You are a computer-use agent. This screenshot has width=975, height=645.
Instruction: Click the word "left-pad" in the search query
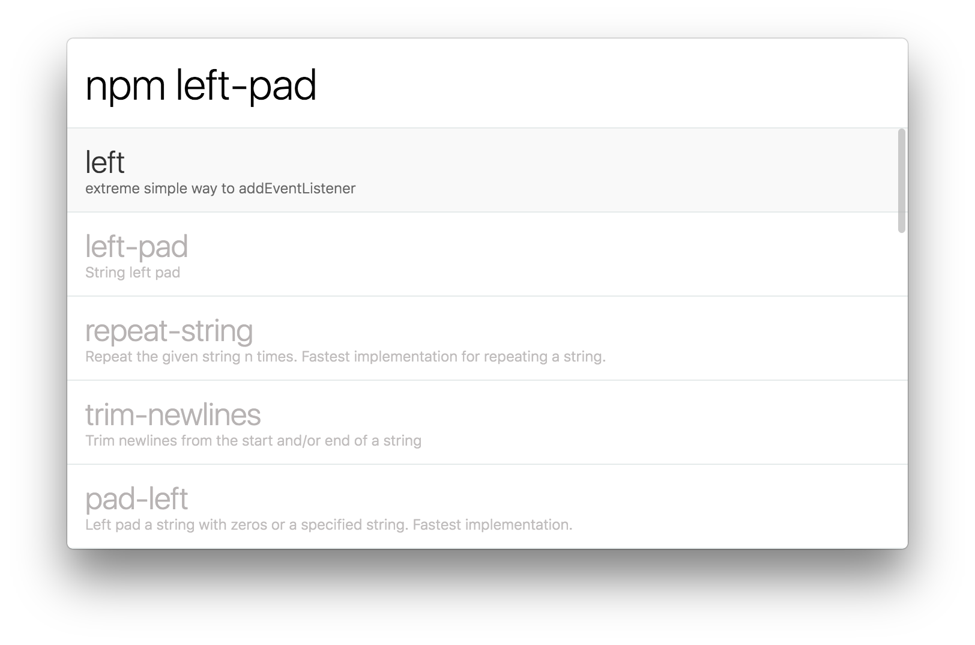coord(246,86)
